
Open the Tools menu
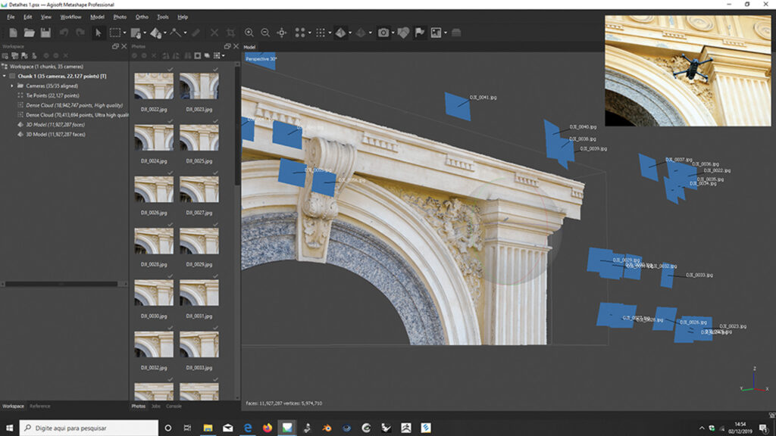coord(163,17)
